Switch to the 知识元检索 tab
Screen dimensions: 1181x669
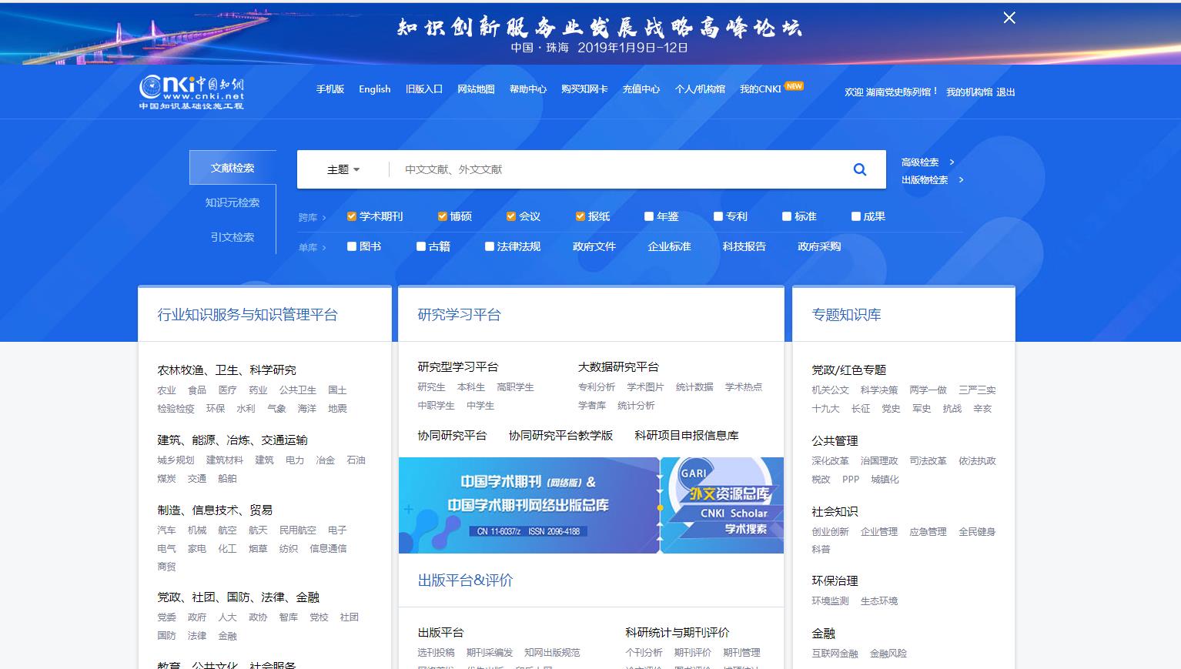(233, 202)
